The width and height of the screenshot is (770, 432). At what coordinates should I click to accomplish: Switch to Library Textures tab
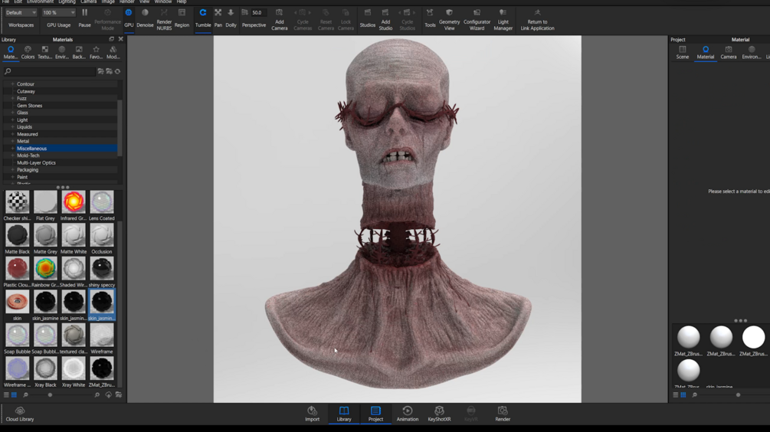click(x=44, y=53)
